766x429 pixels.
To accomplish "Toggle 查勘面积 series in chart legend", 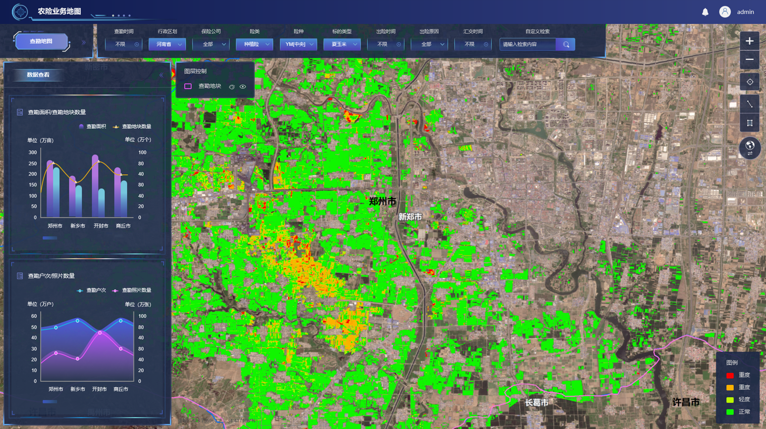I will [x=92, y=126].
